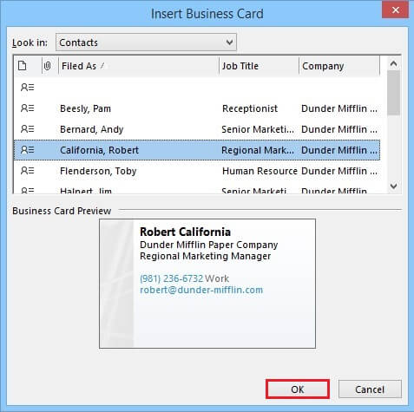
Task: Click the contact icon beside Beesly, Pam
Action: (x=28, y=108)
